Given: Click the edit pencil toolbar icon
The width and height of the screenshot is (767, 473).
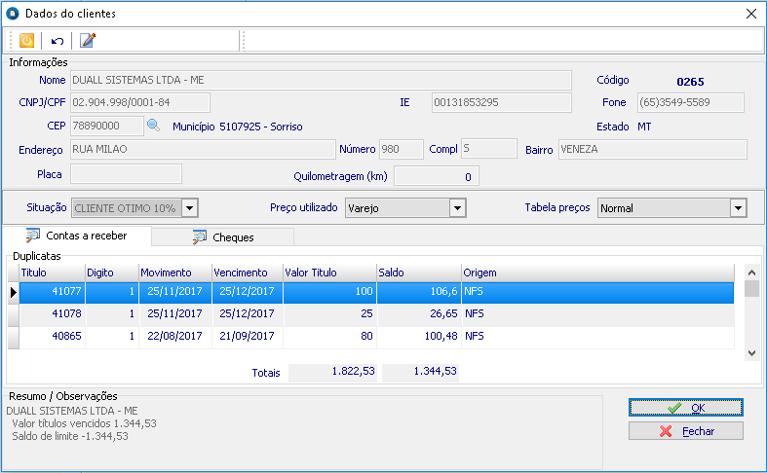Looking at the screenshot, I should coord(88,41).
